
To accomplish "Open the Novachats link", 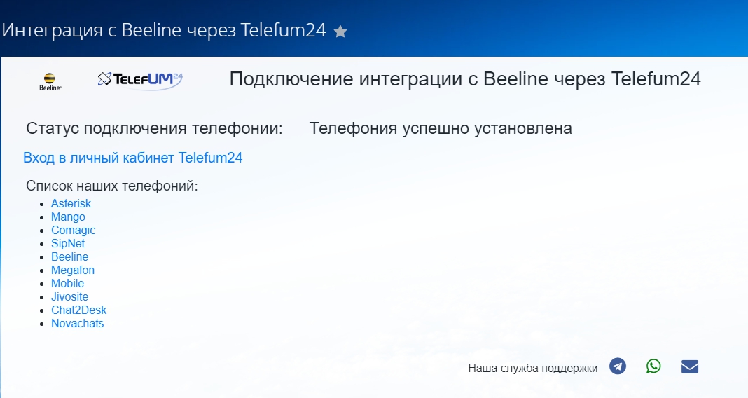I will pos(77,324).
